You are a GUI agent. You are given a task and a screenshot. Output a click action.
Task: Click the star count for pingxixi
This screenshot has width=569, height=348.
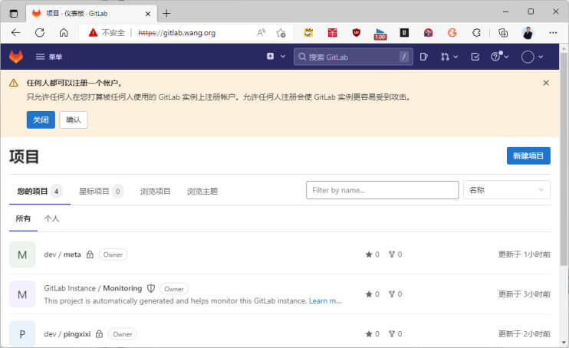point(373,334)
